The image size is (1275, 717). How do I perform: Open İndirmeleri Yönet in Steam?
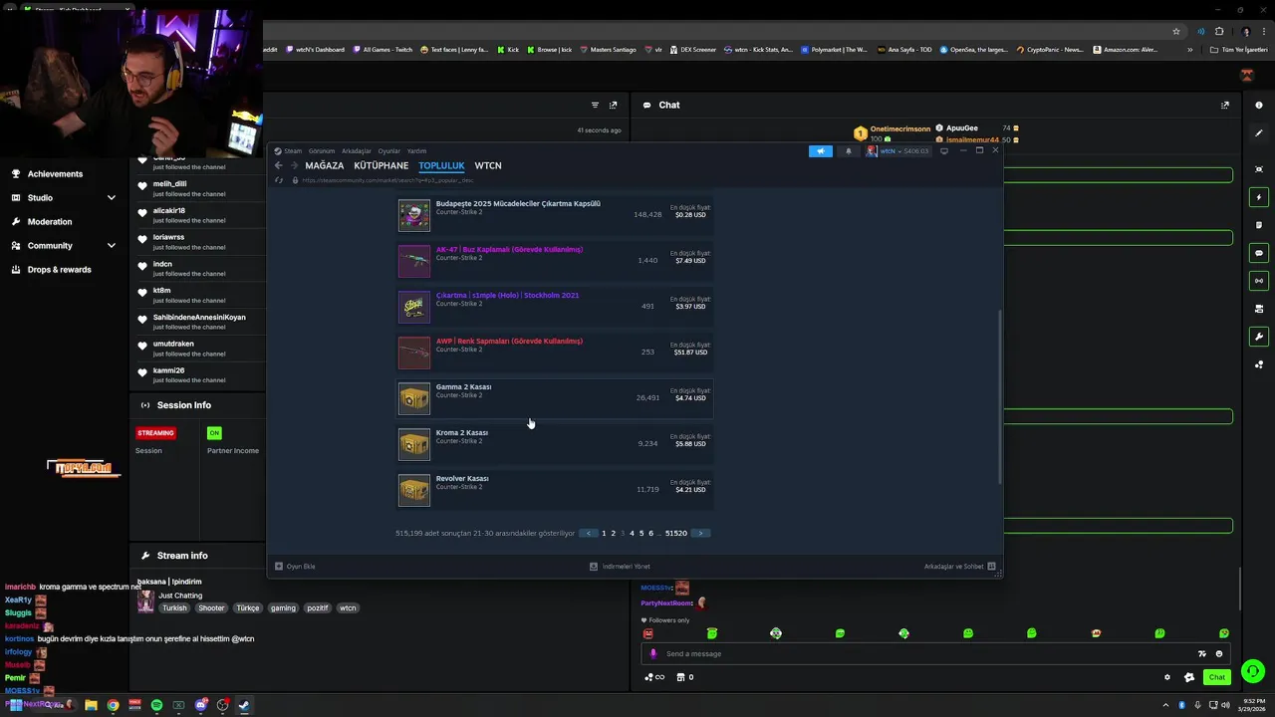pos(620,567)
